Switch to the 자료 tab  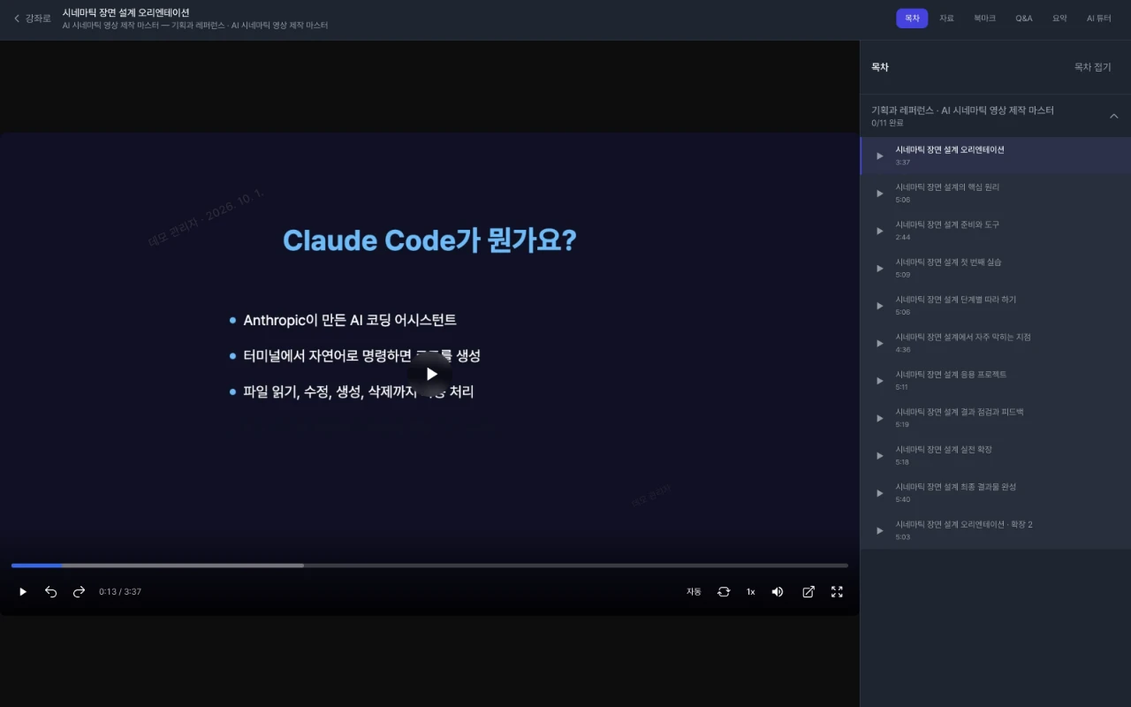click(x=946, y=19)
